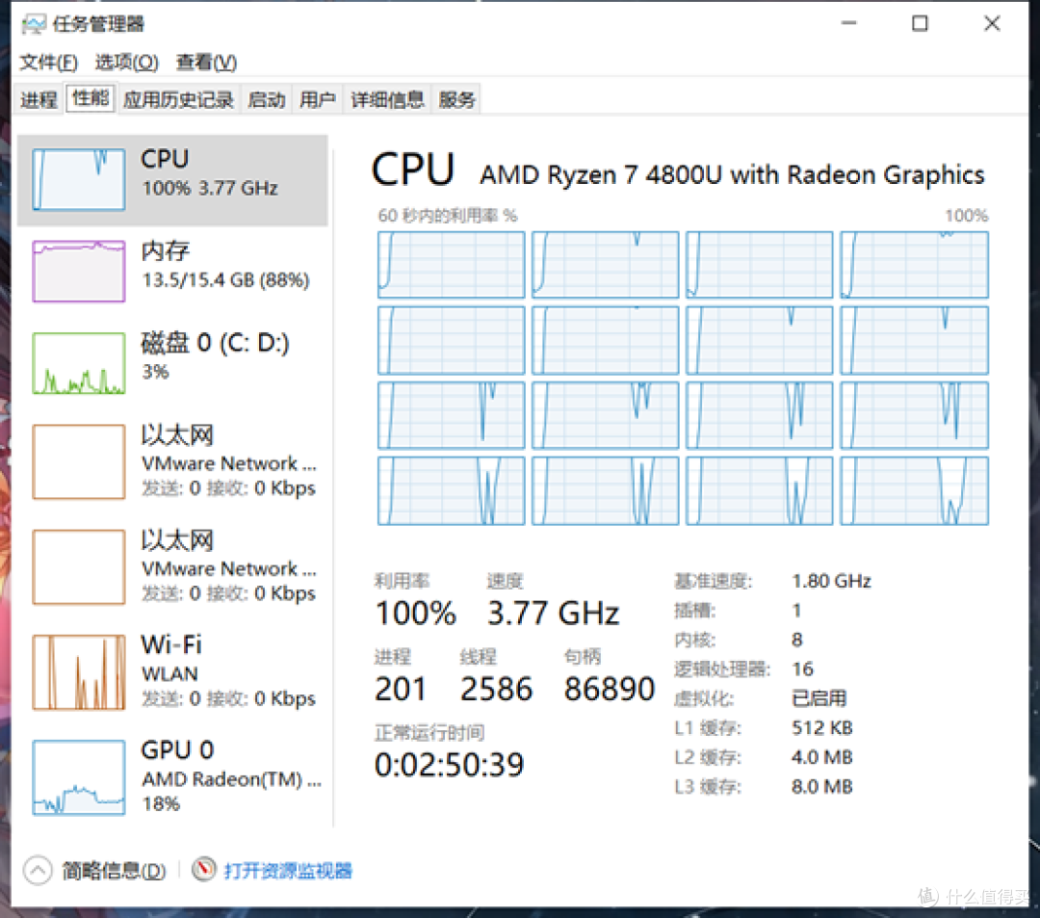Click the first logical processor usage graph

click(x=451, y=265)
